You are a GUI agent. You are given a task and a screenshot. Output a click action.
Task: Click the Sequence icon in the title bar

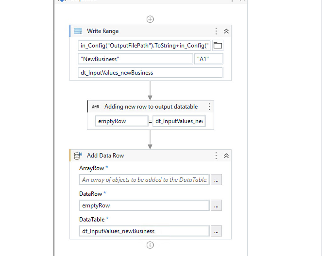(x=62, y=1)
